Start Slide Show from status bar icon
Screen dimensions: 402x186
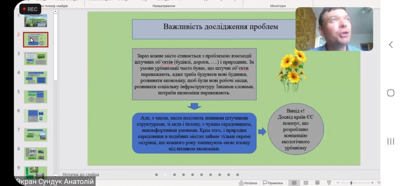click(x=329, y=183)
